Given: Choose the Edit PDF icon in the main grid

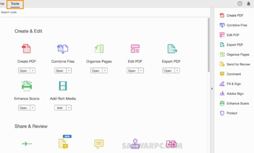Looking at the screenshot, I should tap(135, 49).
